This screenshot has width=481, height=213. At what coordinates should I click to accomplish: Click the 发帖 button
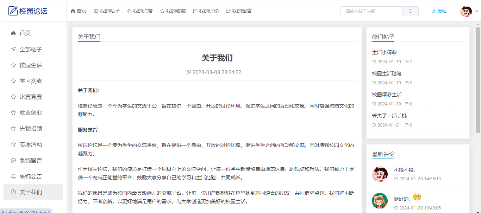pyautogui.click(x=439, y=11)
